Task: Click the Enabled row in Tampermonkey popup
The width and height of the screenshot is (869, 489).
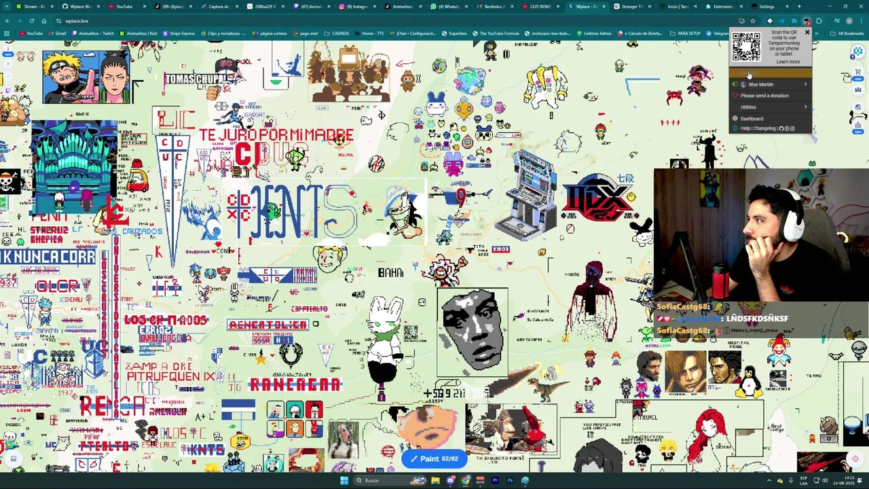Action: coord(771,73)
